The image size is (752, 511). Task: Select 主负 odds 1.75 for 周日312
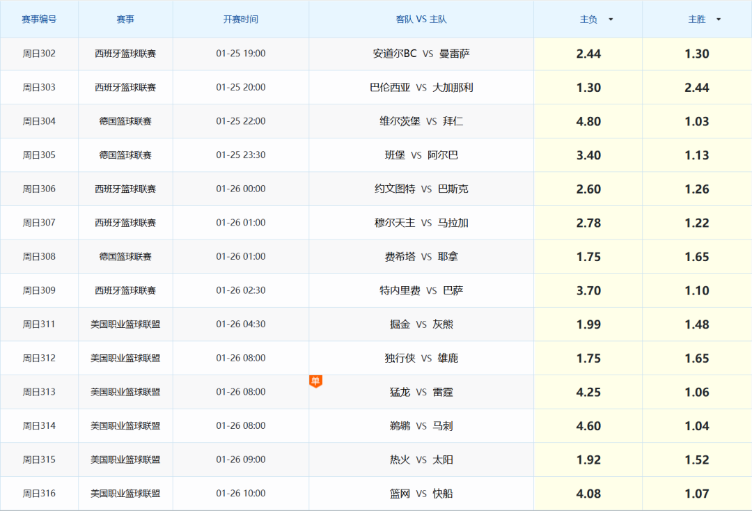(x=588, y=358)
